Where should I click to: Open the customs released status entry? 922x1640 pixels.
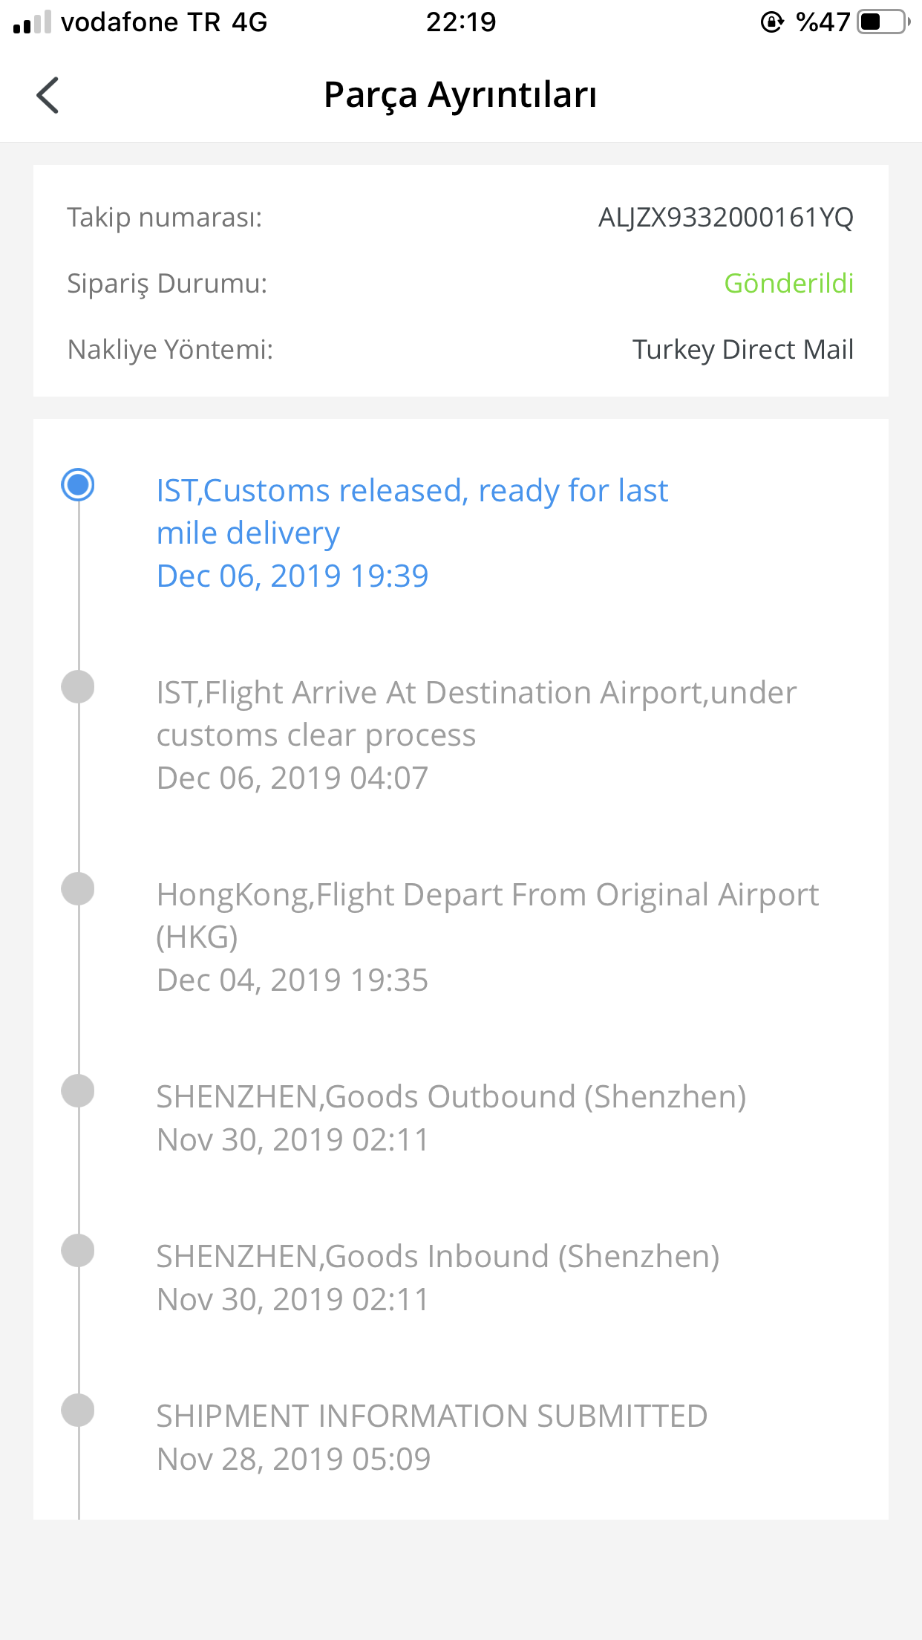(x=412, y=533)
